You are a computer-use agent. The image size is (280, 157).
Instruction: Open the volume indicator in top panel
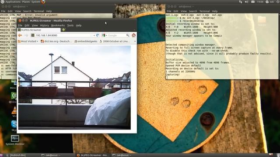pos(247,2)
